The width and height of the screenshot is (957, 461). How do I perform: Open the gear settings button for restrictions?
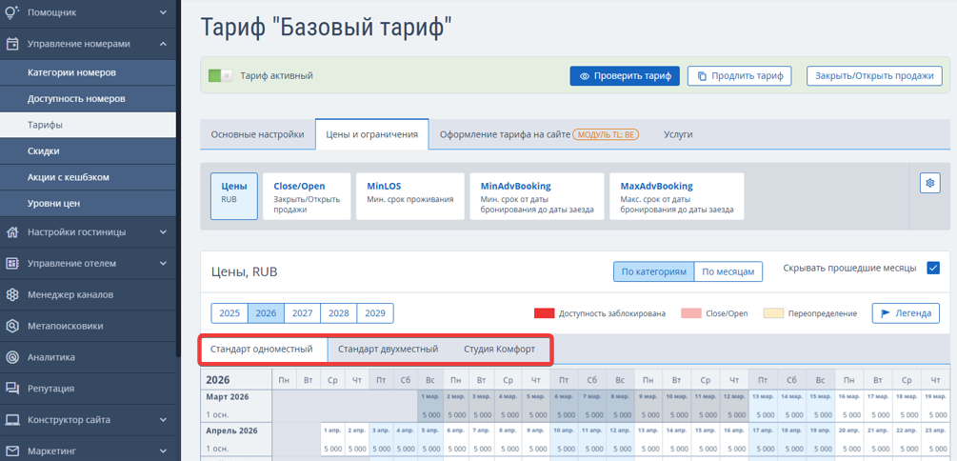click(929, 184)
